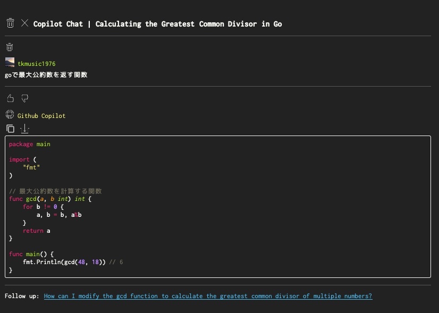Screen dimensions: 439x313
Task: Copy the code block to clipboard
Action: [10, 129]
